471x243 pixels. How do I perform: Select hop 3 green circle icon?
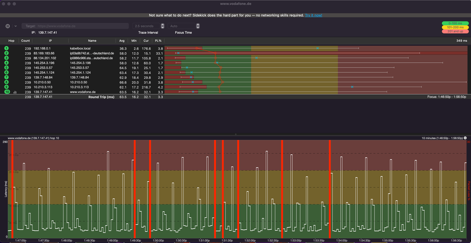coord(7,58)
